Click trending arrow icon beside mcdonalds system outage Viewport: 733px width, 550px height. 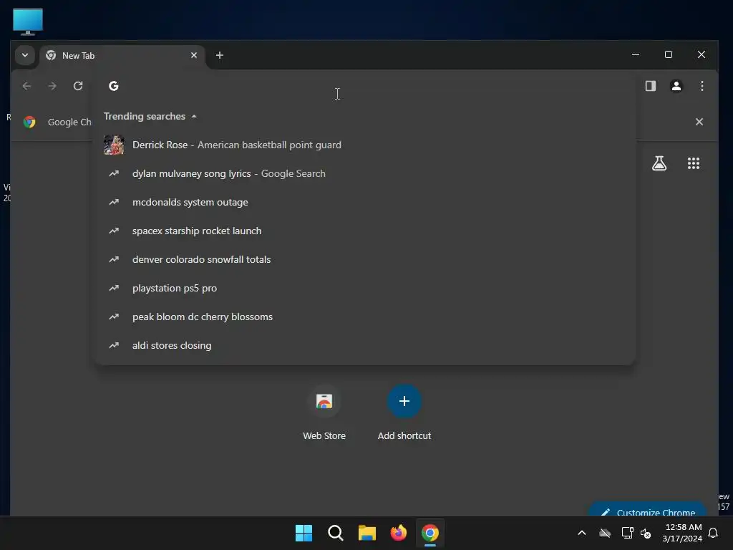[114, 202]
